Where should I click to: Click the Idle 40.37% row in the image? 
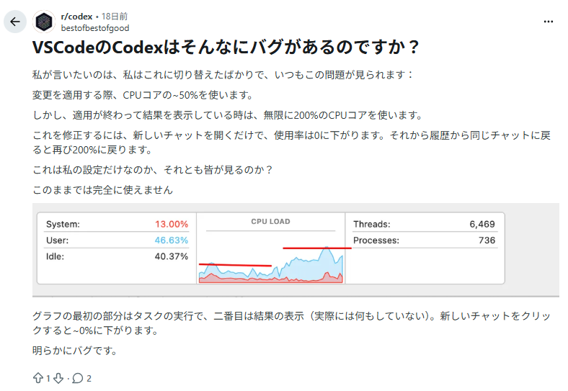[117, 256]
